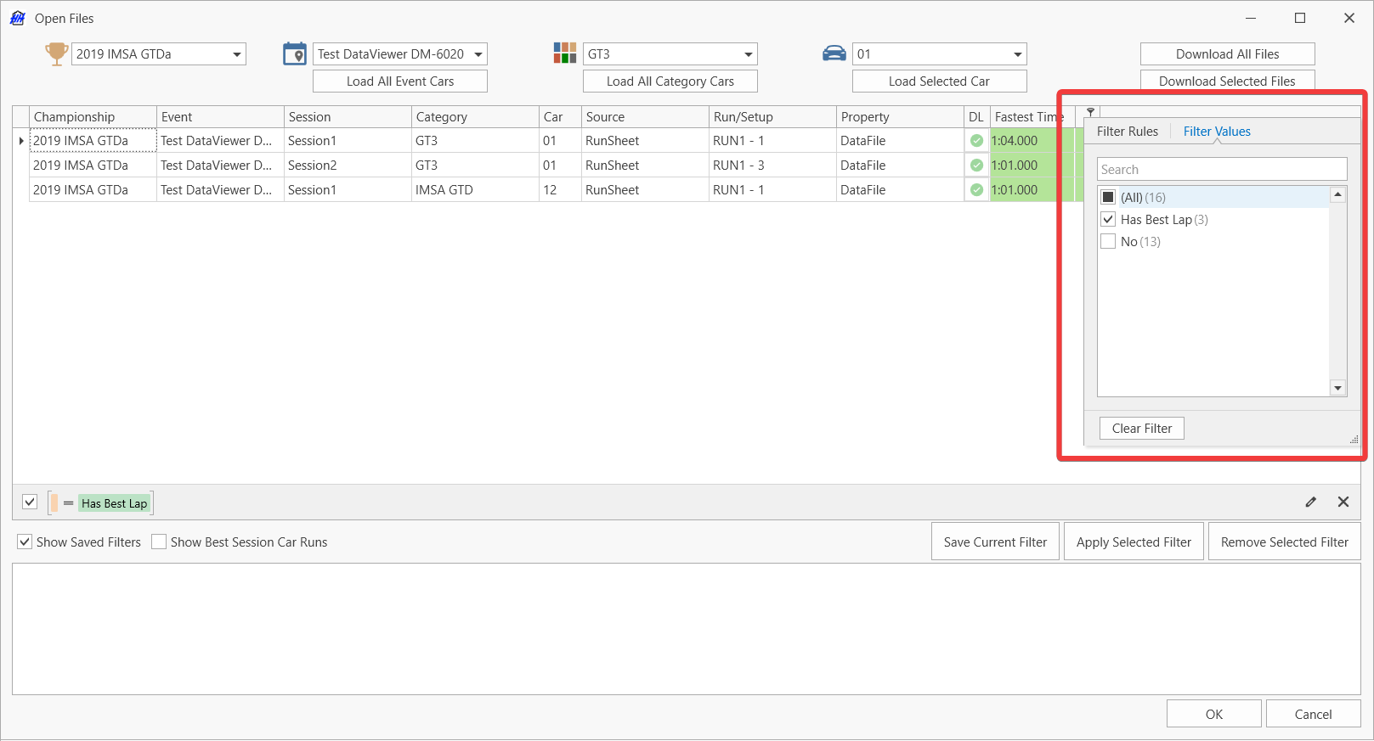Remove filter with X icon in filter bar

click(x=1343, y=502)
